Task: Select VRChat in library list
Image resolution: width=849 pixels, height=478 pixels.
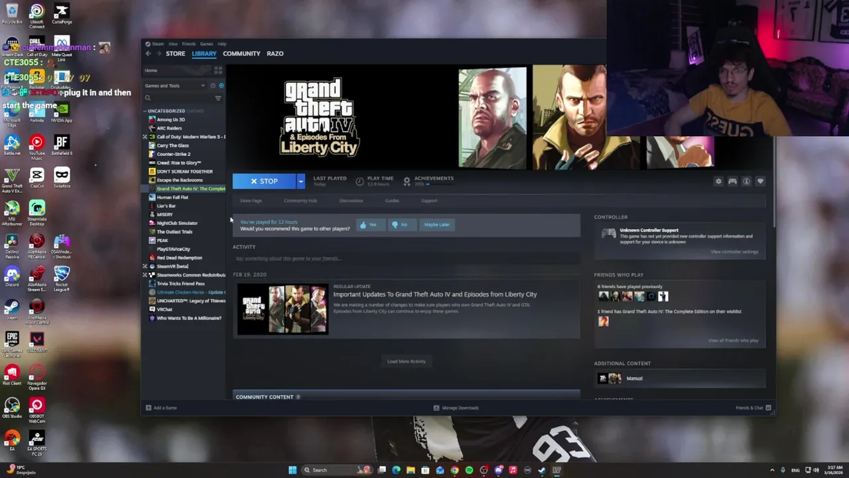Action: 164,309
